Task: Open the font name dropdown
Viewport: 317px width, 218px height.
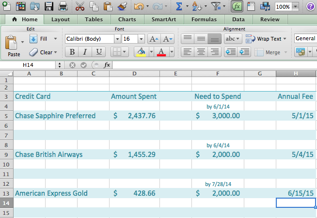Action: [117, 39]
